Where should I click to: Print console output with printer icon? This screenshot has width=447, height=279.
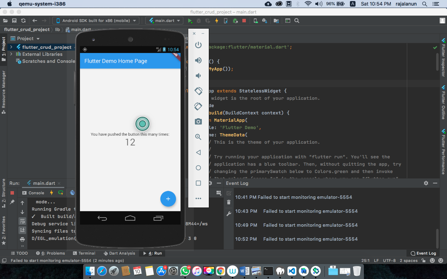pos(22,239)
